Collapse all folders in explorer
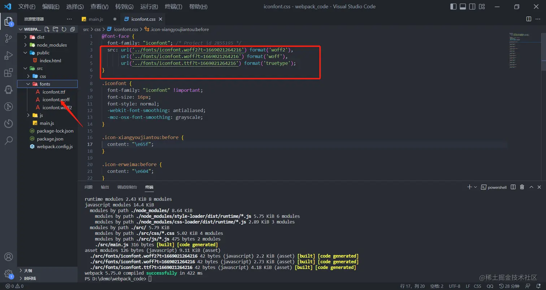 tap(72, 29)
